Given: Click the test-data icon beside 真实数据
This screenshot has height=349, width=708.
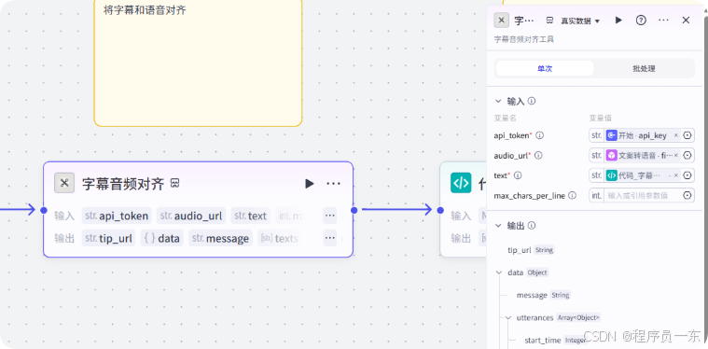Looking at the screenshot, I should click(x=549, y=21).
